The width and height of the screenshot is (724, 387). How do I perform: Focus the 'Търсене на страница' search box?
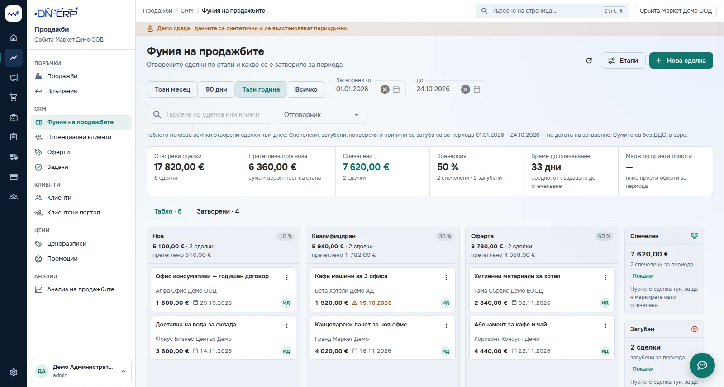pyautogui.click(x=553, y=11)
